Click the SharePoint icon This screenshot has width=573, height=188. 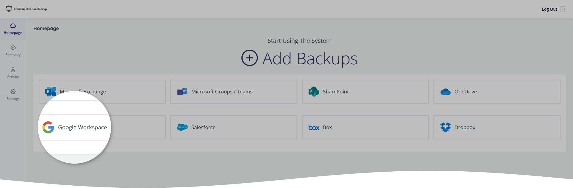(314, 92)
